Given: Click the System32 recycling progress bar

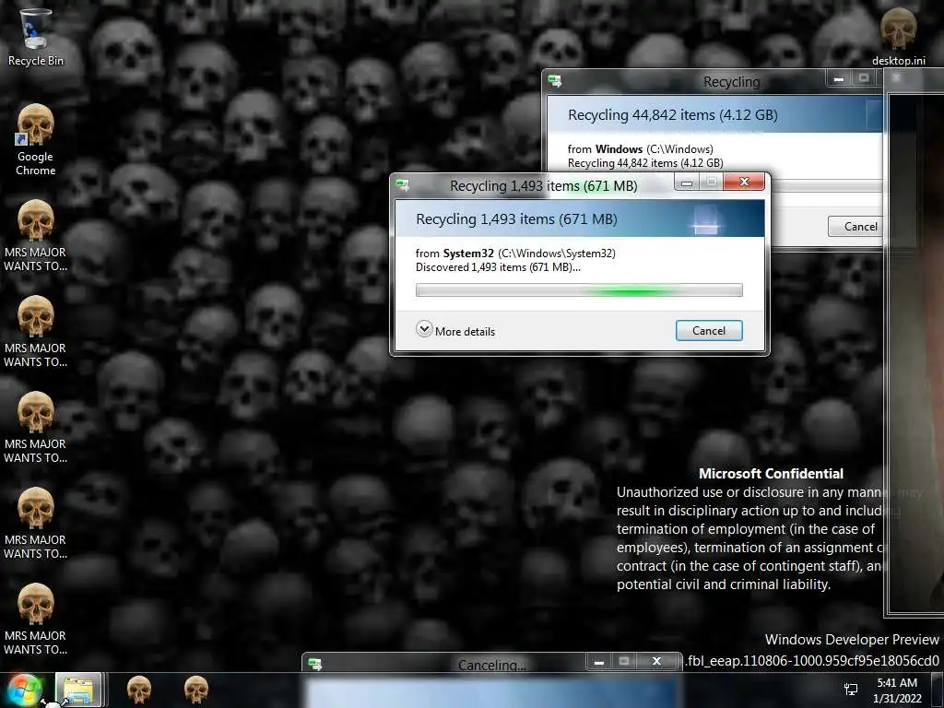Looking at the screenshot, I should tap(579, 290).
